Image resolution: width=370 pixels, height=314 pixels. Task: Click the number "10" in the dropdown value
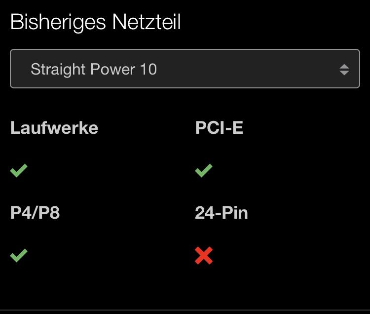(148, 69)
